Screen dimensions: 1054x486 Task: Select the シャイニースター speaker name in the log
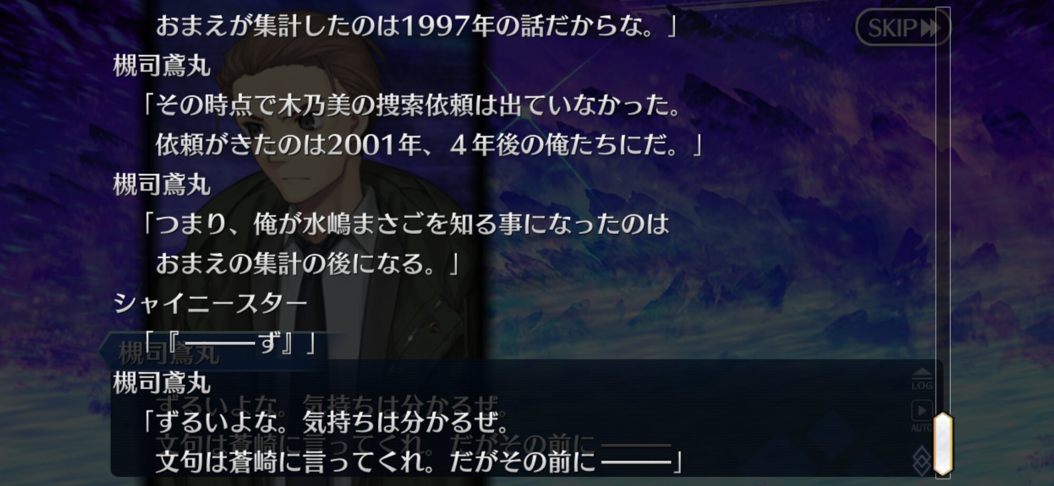point(210,303)
